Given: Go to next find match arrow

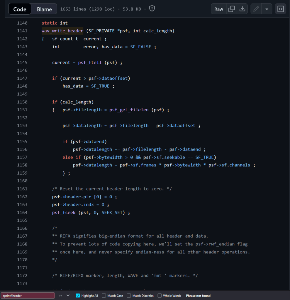Looking at the screenshot, I should [x=68, y=296].
